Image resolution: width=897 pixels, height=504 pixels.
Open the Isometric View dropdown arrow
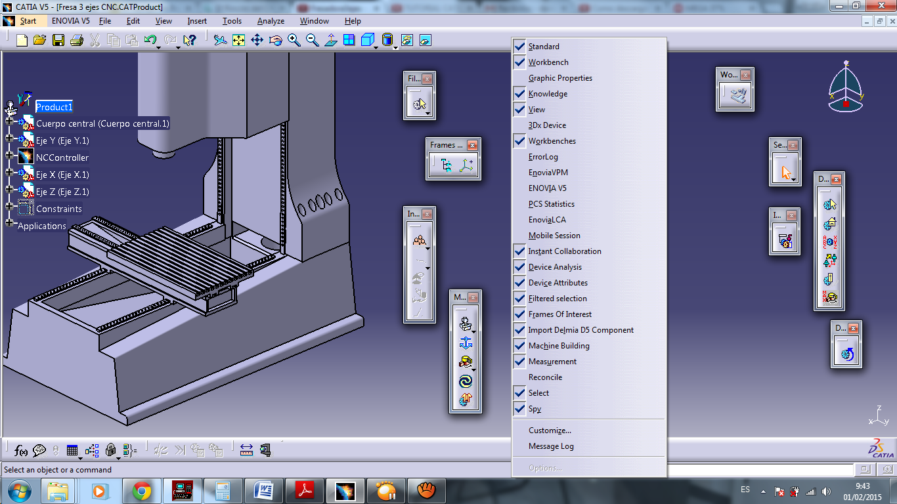pos(376,47)
